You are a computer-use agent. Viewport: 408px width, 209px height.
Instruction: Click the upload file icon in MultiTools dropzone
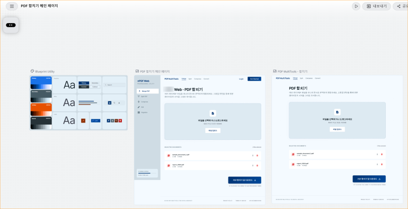(337, 112)
